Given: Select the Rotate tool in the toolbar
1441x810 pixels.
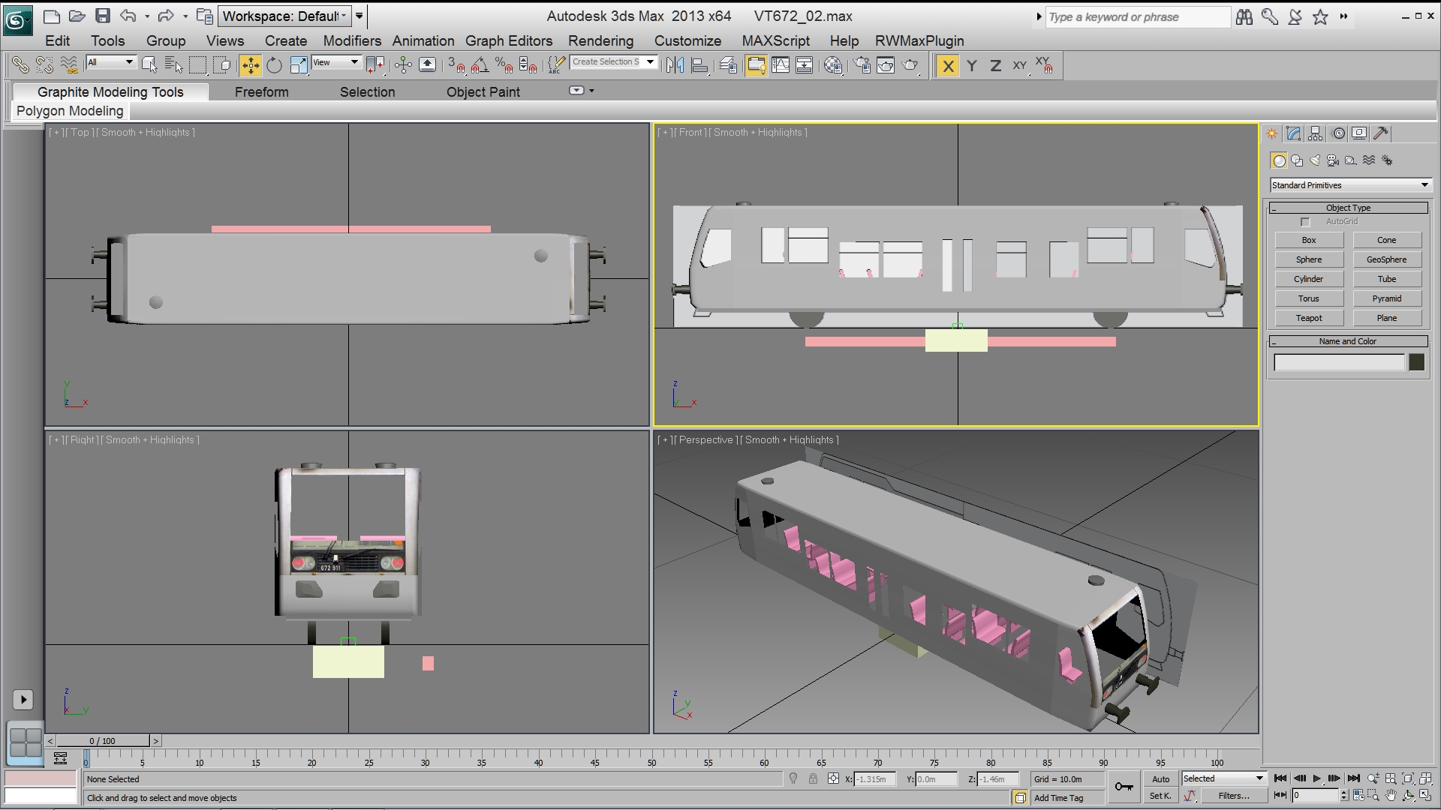Looking at the screenshot, I should [x=274, y=66].
